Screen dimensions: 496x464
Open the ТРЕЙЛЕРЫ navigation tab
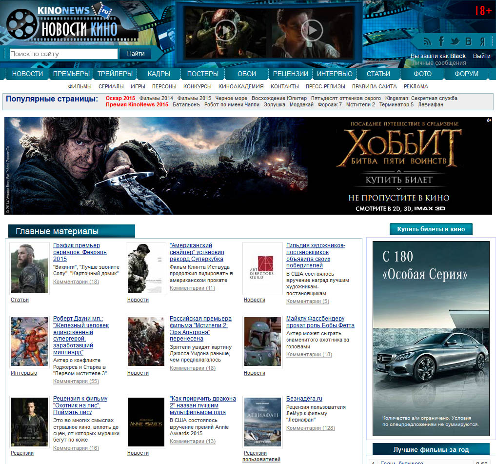(115, 74)
